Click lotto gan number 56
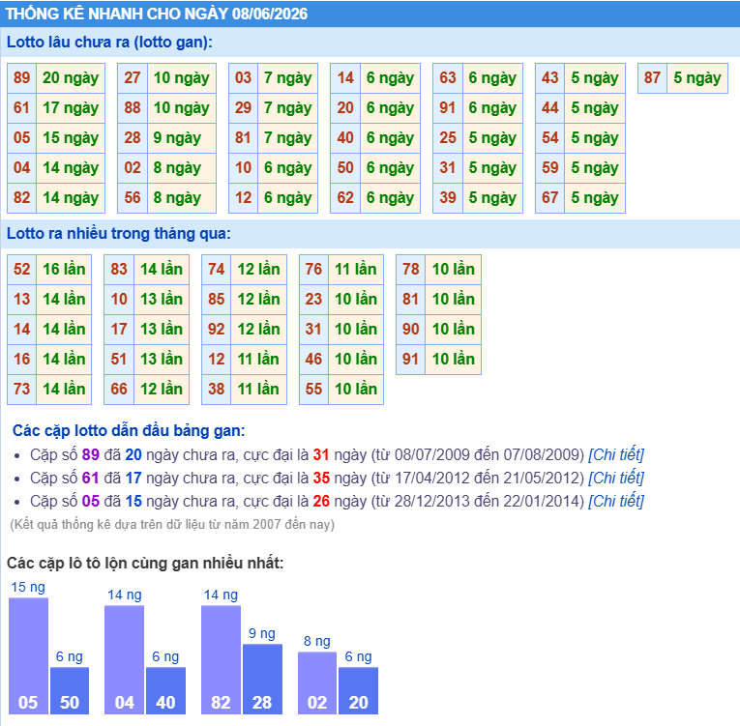The image size is (740, 726). click(133, 197)
